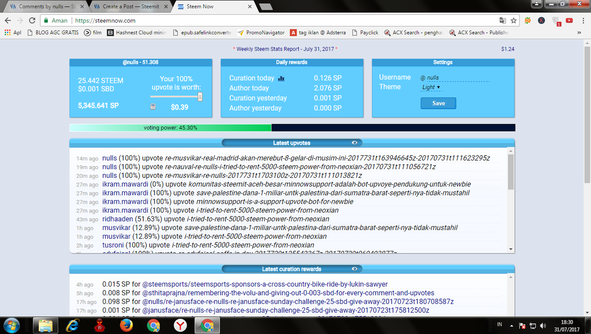Click the voting power progress bar
This screenshot has width=591, height=334.
point(292,128)
